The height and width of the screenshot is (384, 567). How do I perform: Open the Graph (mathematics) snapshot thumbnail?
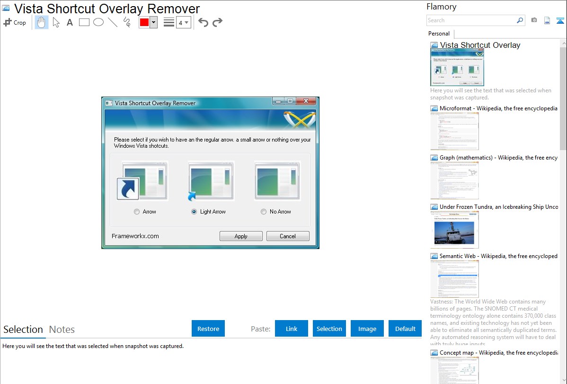coord(454,180)
